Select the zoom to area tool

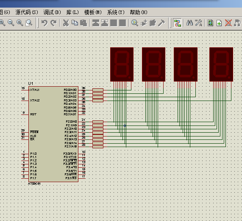29,23
